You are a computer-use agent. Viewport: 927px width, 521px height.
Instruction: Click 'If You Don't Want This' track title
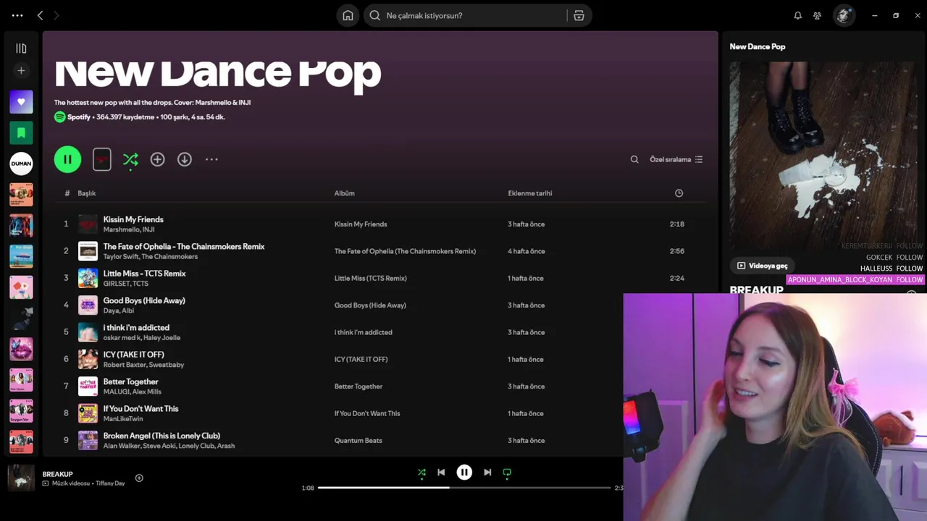(140, 409)
